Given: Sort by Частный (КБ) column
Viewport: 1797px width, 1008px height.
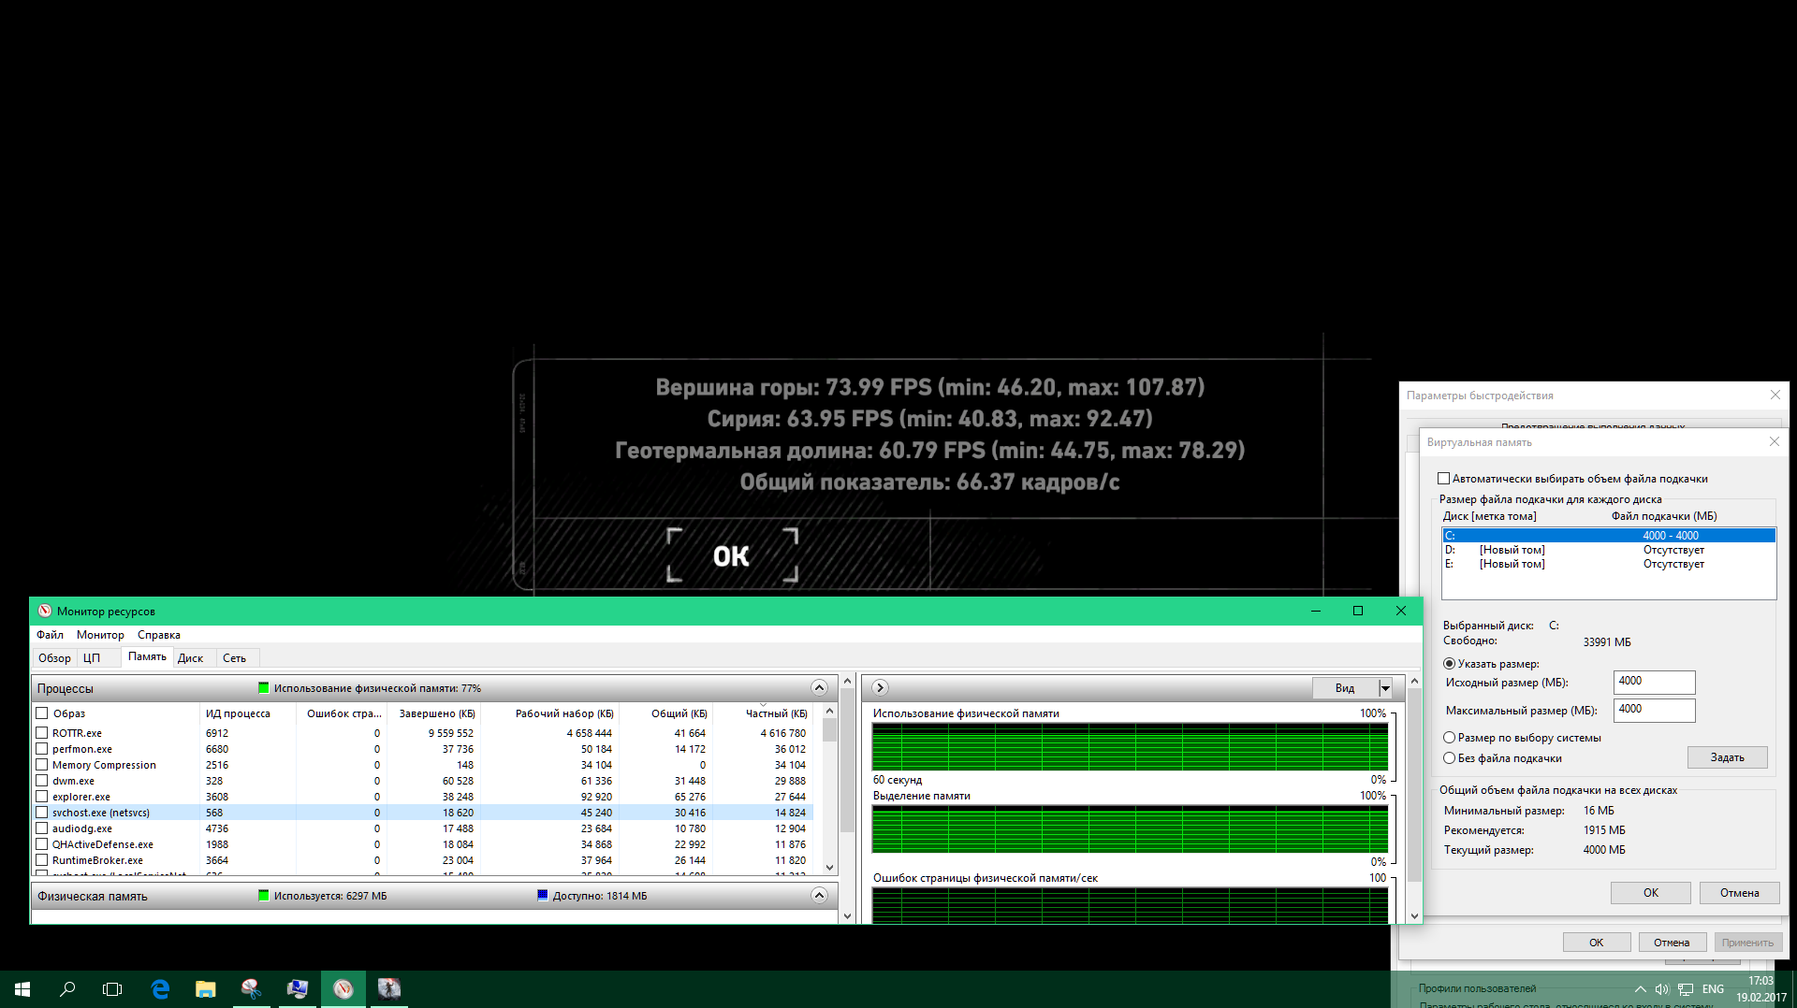Looking at the screenshot, I should (764, 713).
